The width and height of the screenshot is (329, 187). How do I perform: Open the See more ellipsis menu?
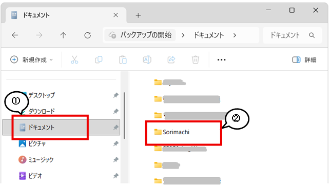(221, 60)
